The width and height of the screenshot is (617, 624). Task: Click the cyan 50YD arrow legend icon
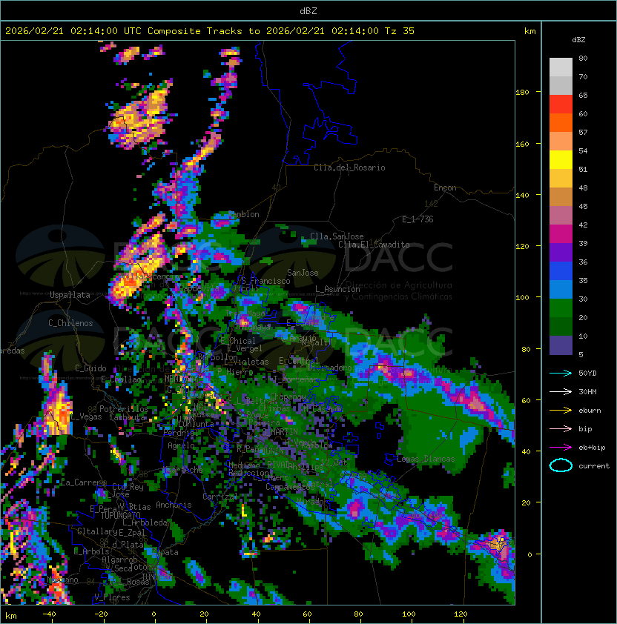click(561, 373)
